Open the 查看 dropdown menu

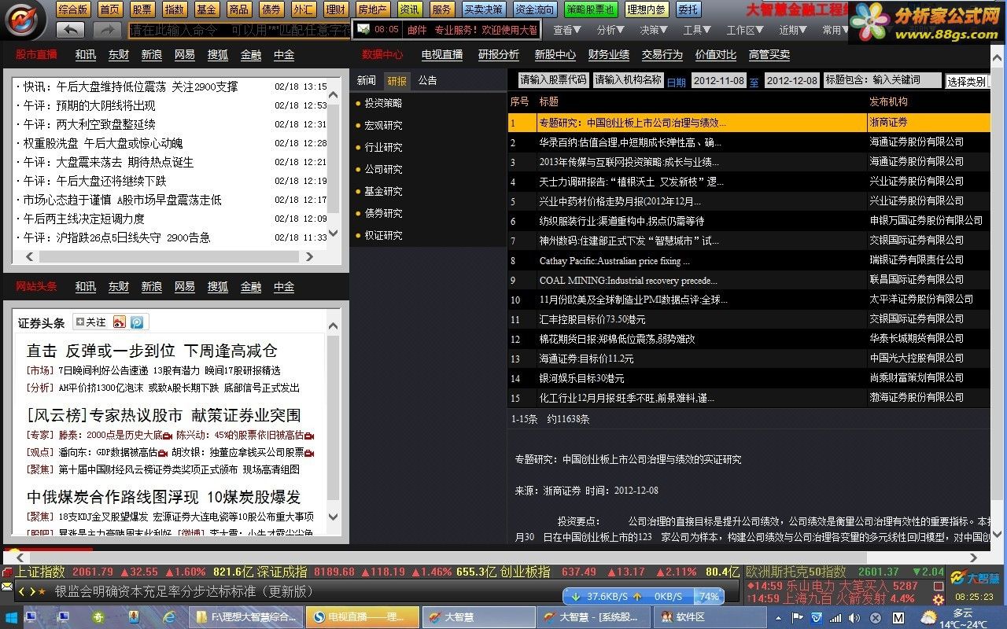click(567, 30)
